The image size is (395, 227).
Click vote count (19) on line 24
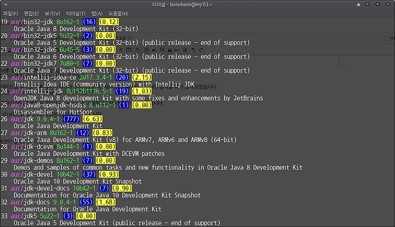coord(122,91)
